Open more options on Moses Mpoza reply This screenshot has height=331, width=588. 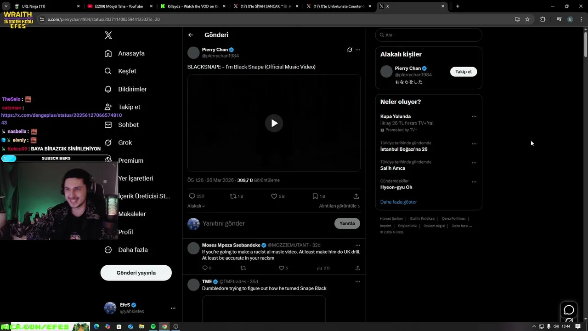358,245
